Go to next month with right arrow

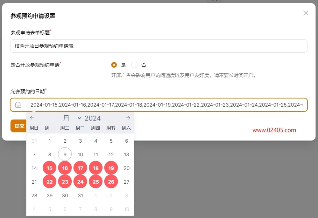click(x=128, y=118)
